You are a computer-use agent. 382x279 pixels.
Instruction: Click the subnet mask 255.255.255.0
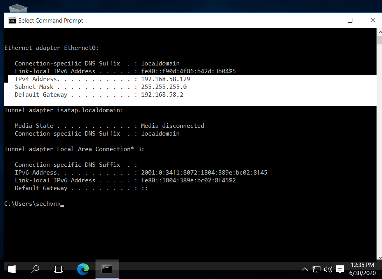coord(164,87)
